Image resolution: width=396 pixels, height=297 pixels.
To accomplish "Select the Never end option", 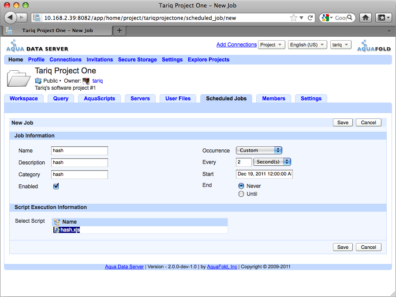I will point(241,186).
